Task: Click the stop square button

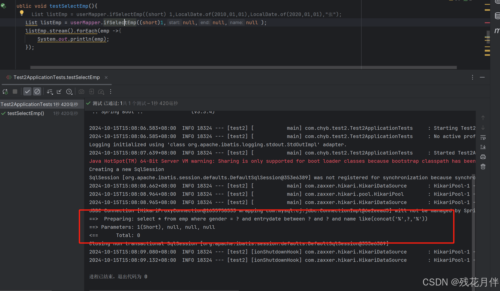Action: pyautogui.click(x=15, y=92)
